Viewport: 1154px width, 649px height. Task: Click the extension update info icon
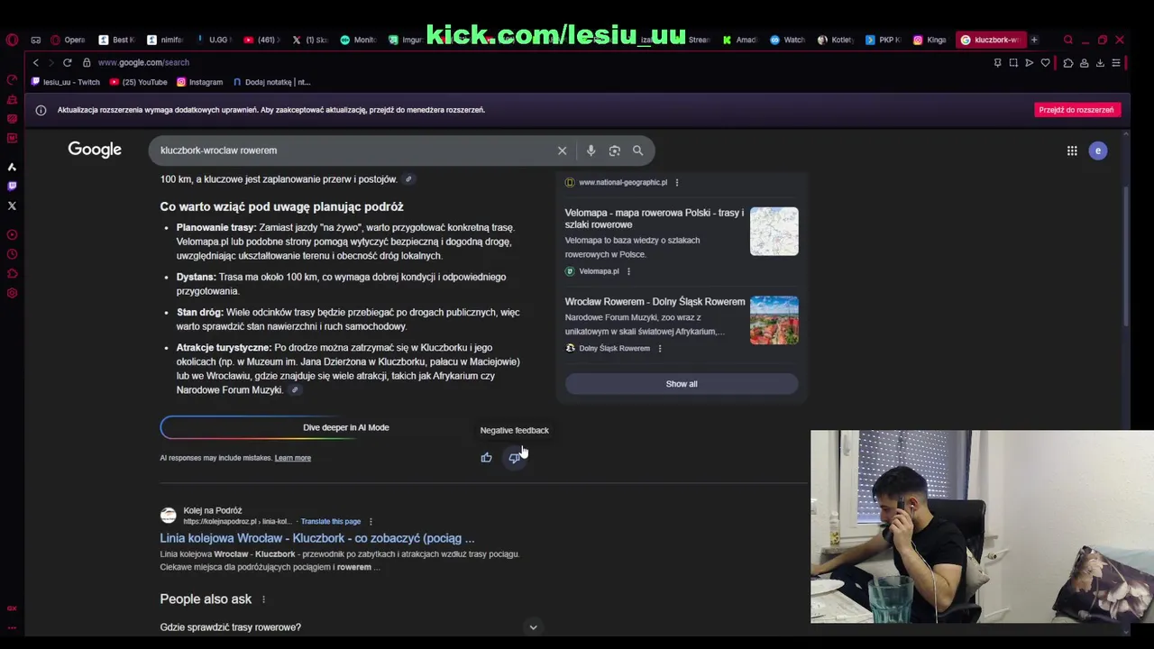click(x=41, y=110)
